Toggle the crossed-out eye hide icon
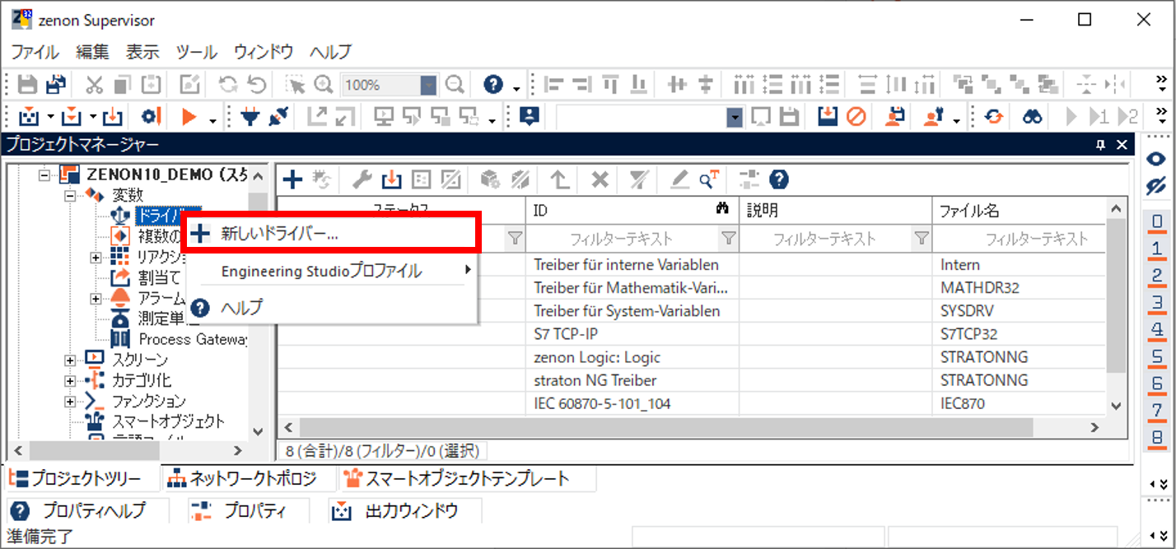1176x549 pixels. click(x=1156, y=188)
